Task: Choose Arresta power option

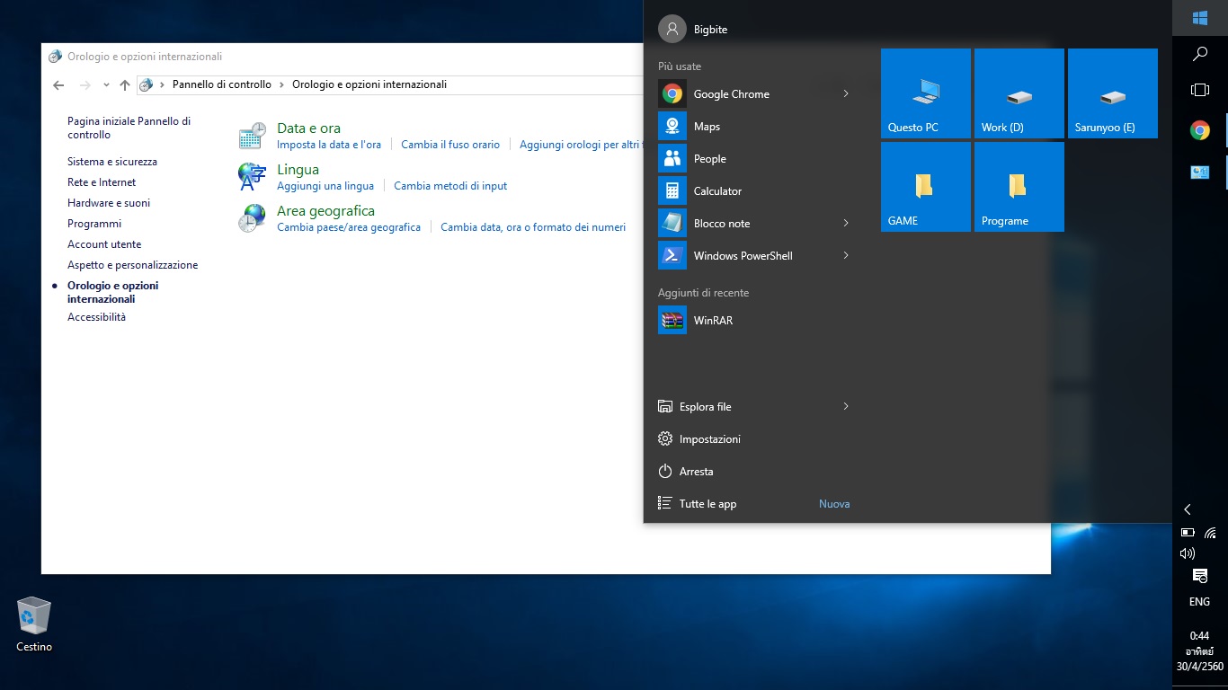Action: pyautogui.click(x=696, y=472)
